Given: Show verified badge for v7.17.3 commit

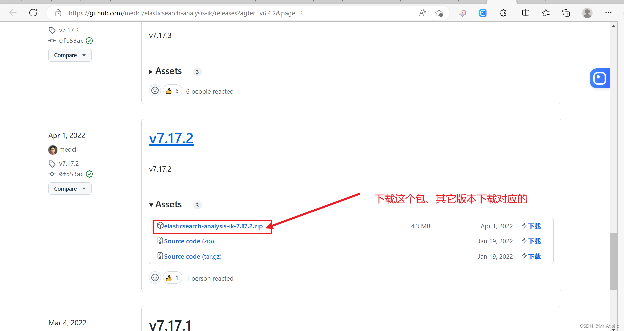Looking at the screenshot, I should point(89,41).
